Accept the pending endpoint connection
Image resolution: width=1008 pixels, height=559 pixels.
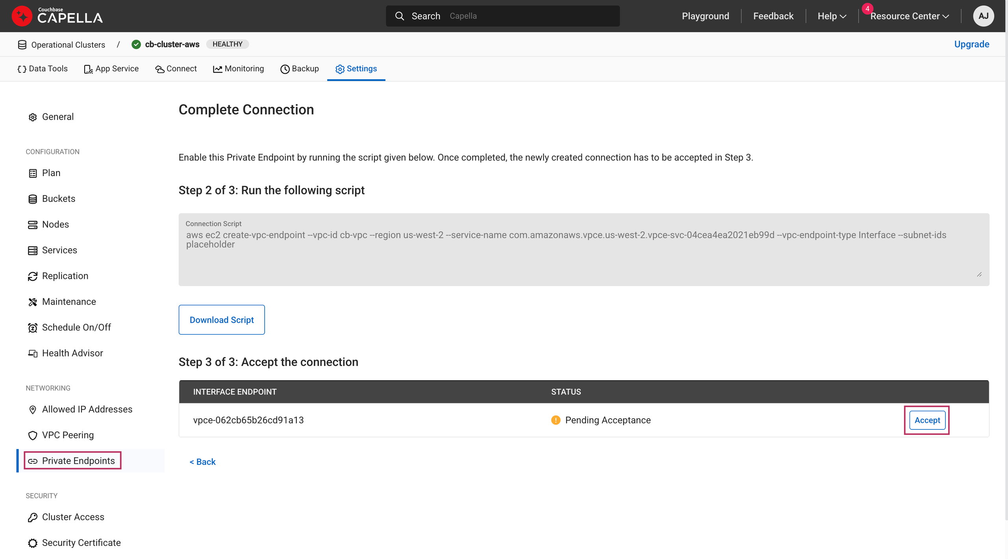click(x=927, y=420)
